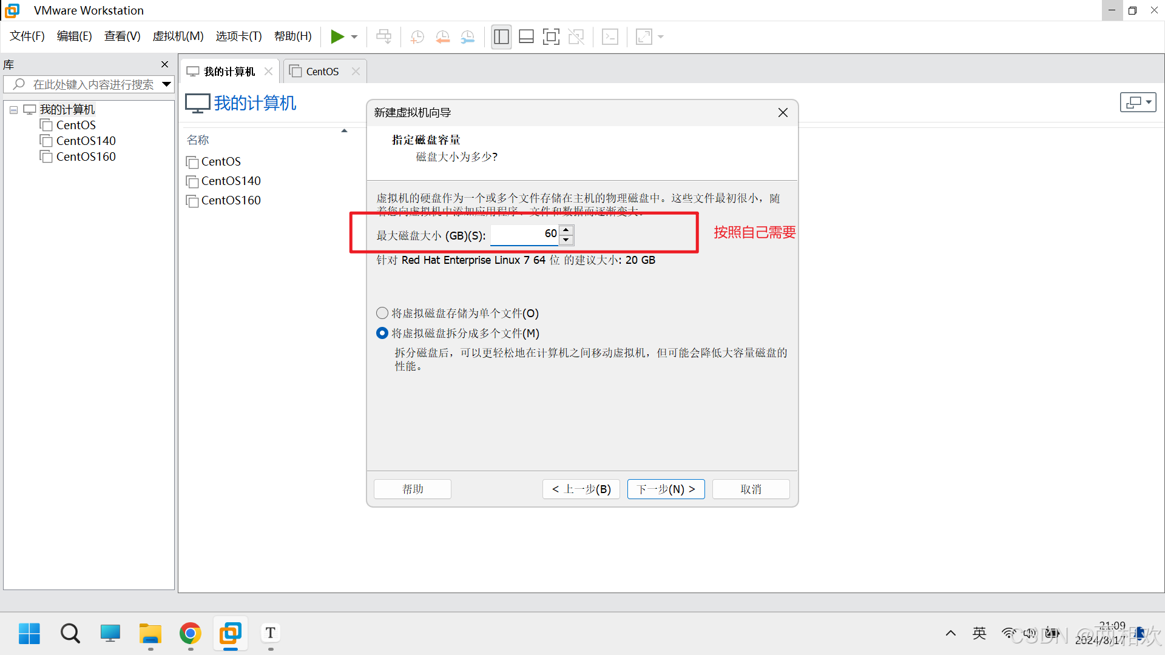The height and width of the screenshot is (655, 1165).
Task: Click the 下一步(N) next button
Action: pos(666,489)
